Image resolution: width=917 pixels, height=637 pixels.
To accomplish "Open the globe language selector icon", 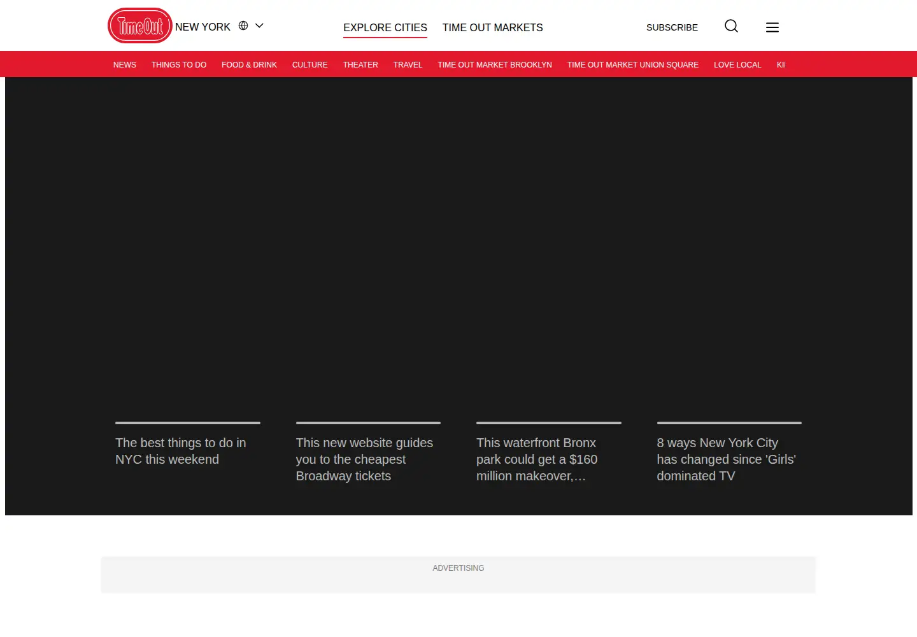I will click(243, 25).
